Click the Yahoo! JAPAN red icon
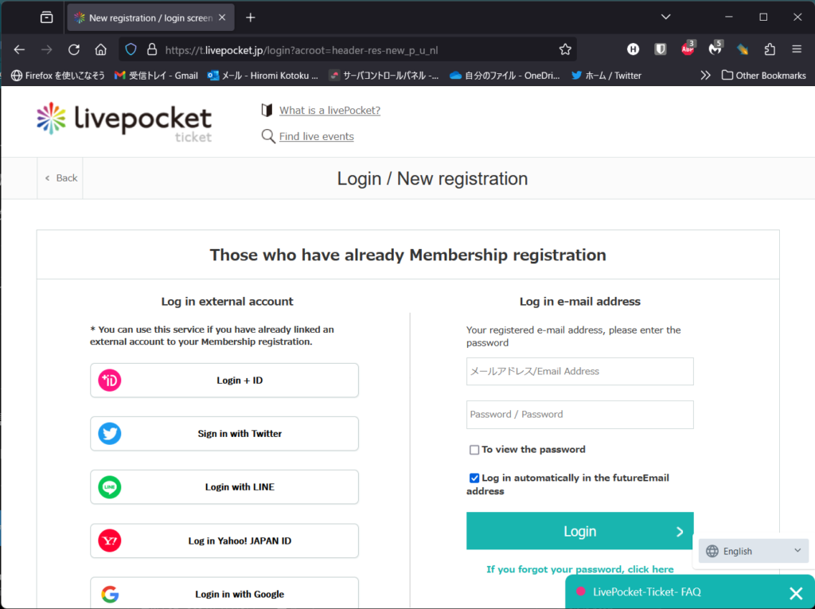The width and height of the screenshot is (815, 609). [110, 541]
